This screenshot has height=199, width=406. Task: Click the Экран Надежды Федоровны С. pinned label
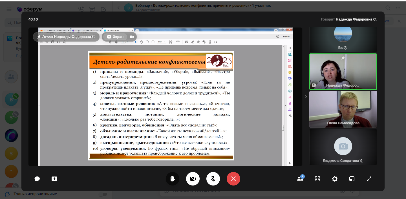66,37
